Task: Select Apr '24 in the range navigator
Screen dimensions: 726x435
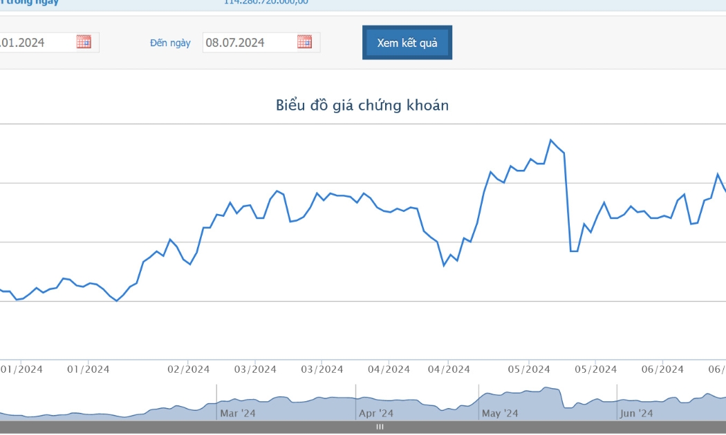Action: tap(376, 413)
